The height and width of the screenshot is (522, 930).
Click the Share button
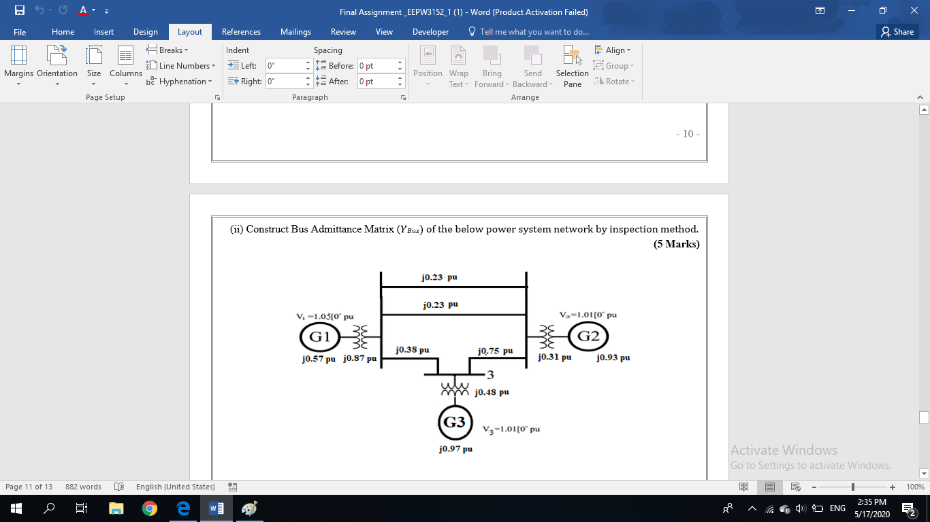(897, 31)
